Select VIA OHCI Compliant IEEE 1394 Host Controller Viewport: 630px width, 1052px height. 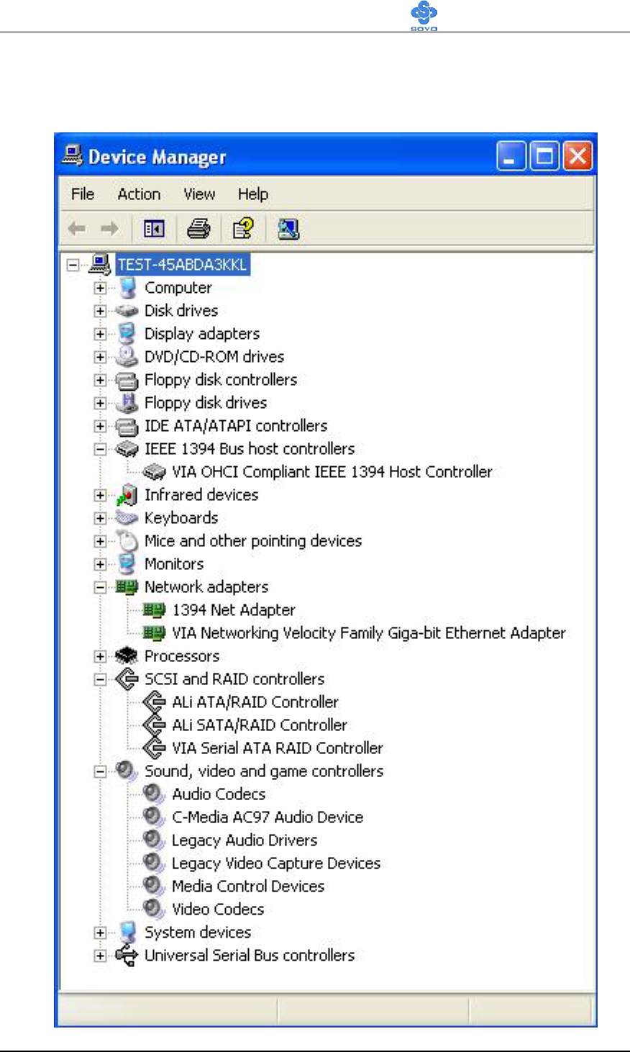[332, 472]
